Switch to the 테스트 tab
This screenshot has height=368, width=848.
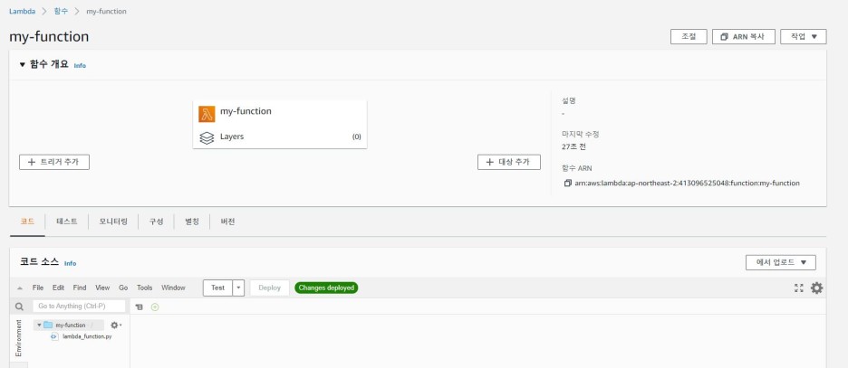point(66,222)
